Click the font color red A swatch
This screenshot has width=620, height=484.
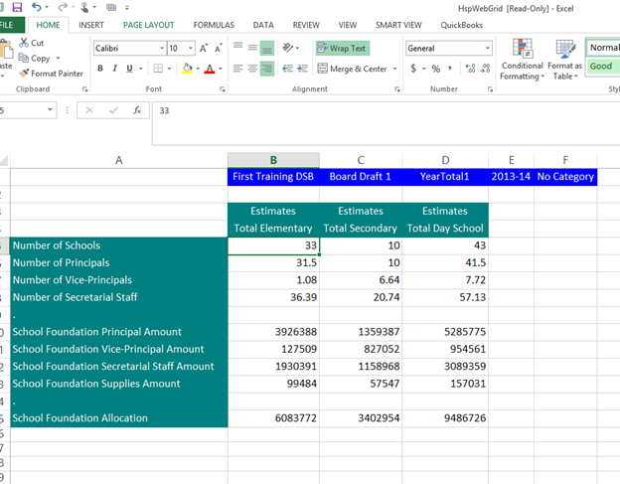coord(208,69)
